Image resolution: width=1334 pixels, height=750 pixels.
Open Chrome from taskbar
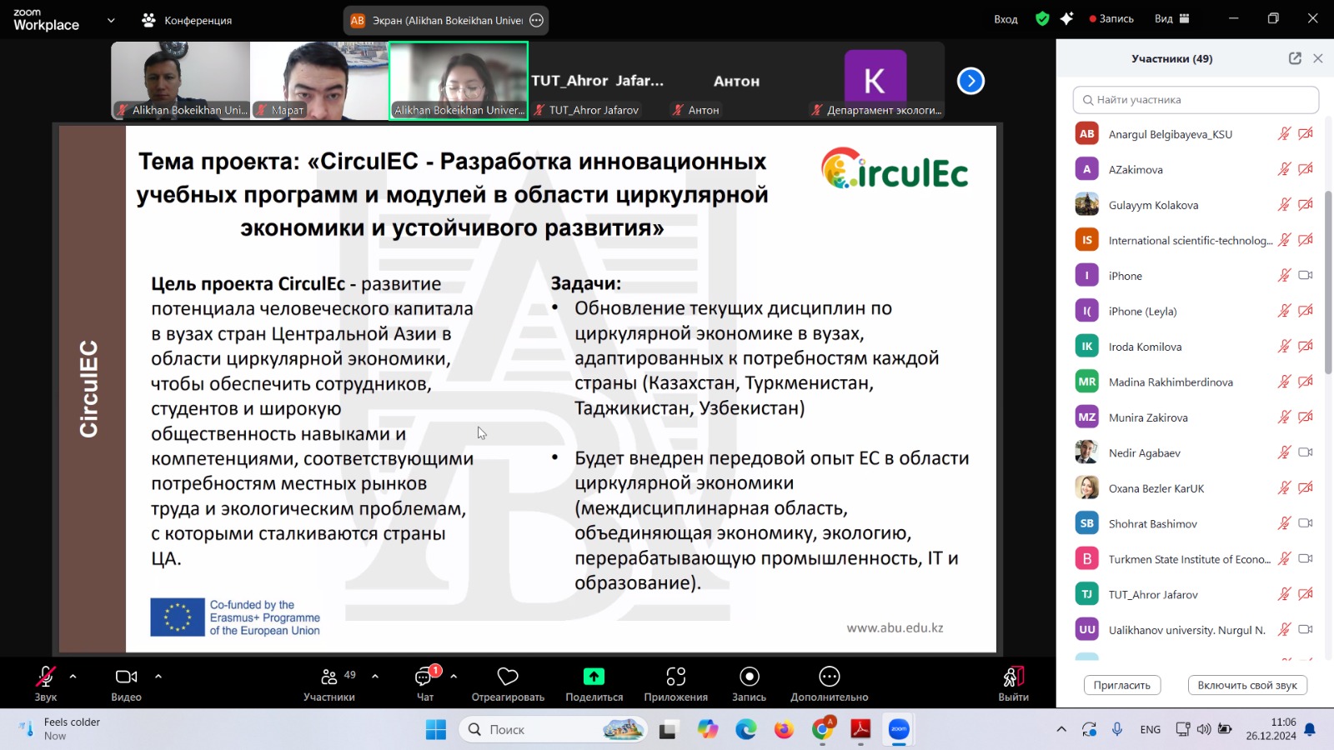(x=822, y=730)
